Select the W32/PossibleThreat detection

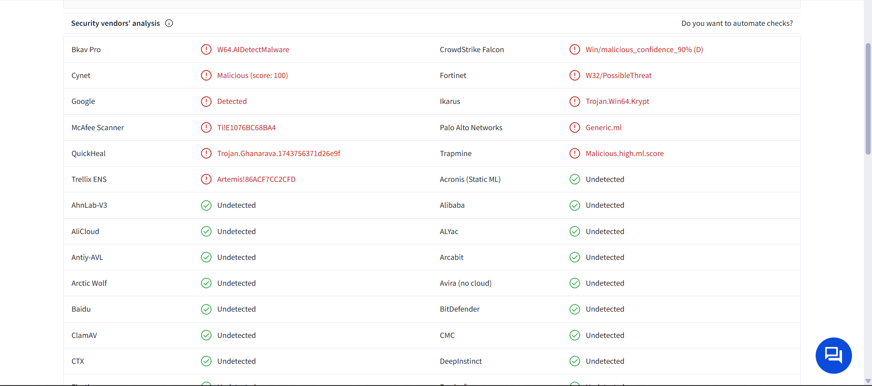[x=618, y=75]
